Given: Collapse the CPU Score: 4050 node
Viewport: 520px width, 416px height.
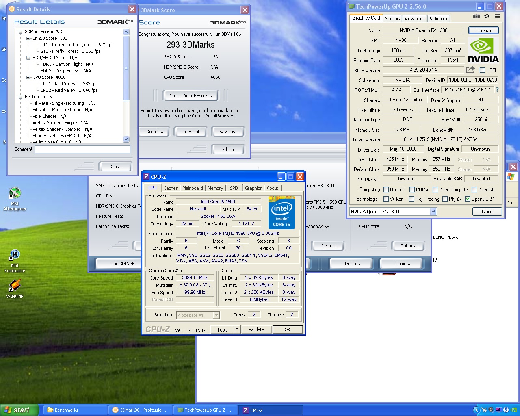Looking at the screenshot, I should pos(28,77).
